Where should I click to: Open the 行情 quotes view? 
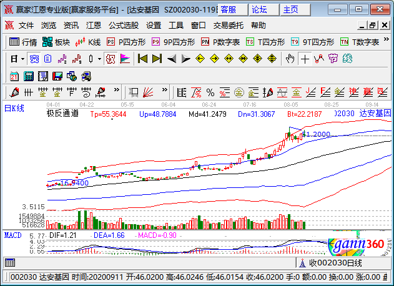[23, 42]
